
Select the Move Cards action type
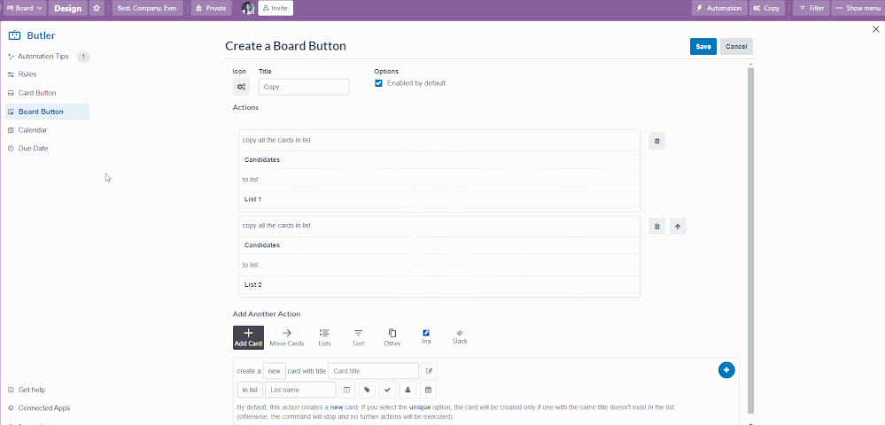pyautogui.click(x=287, y=337)
